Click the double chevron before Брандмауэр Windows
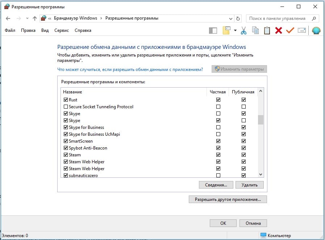 coord(50,18)
